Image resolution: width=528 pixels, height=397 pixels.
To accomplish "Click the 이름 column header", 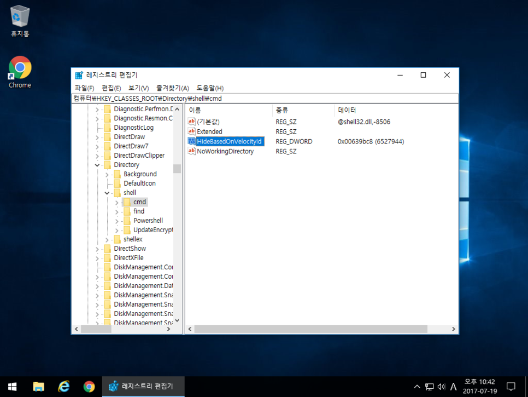I will [229, 110].
